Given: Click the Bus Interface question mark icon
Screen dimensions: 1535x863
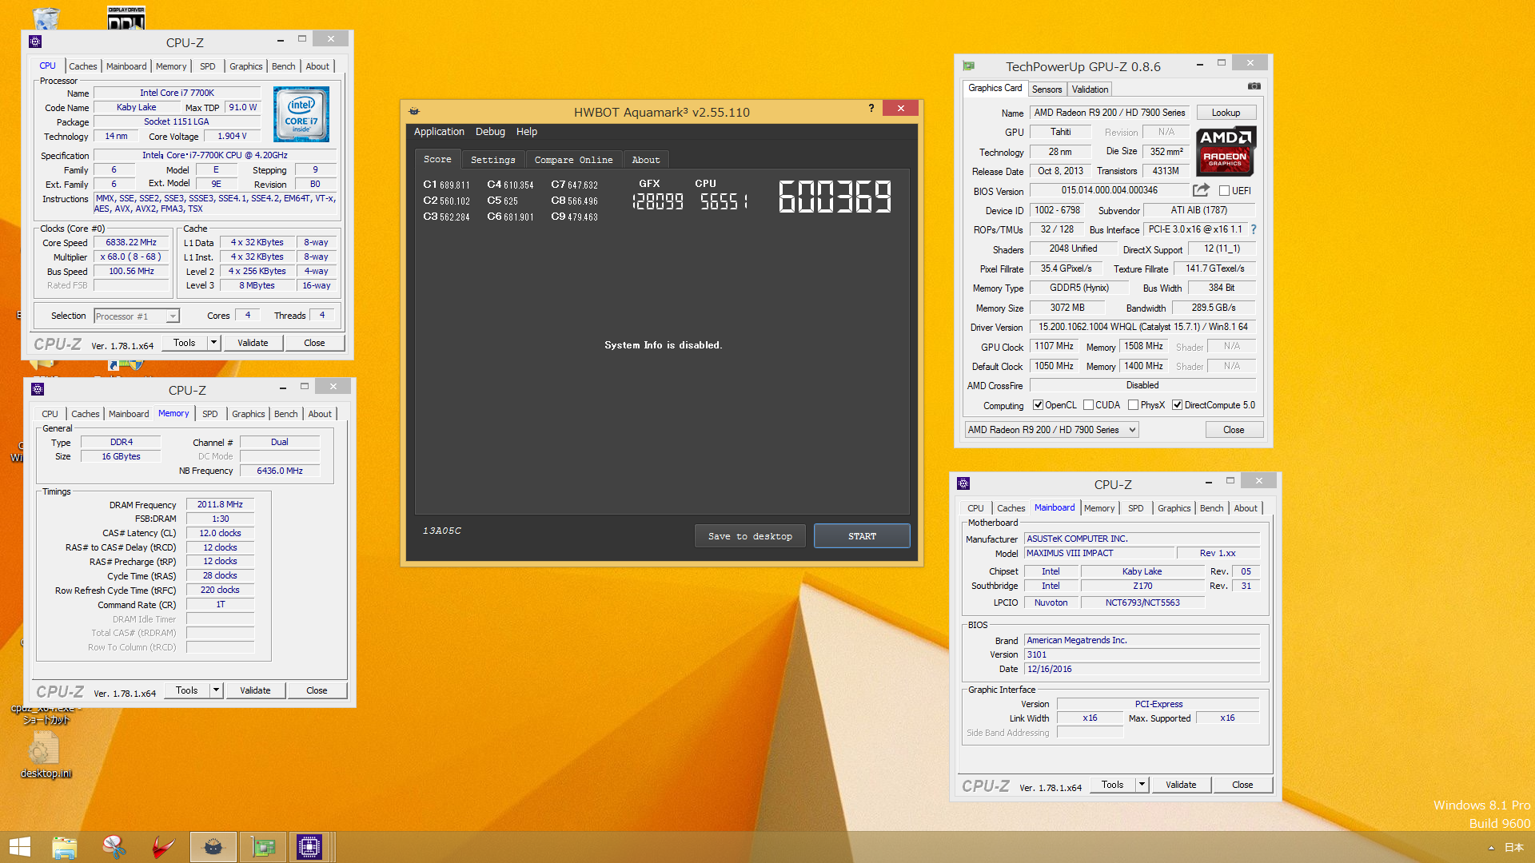Looking at the screenshot, I should [x=1254, y=229].
